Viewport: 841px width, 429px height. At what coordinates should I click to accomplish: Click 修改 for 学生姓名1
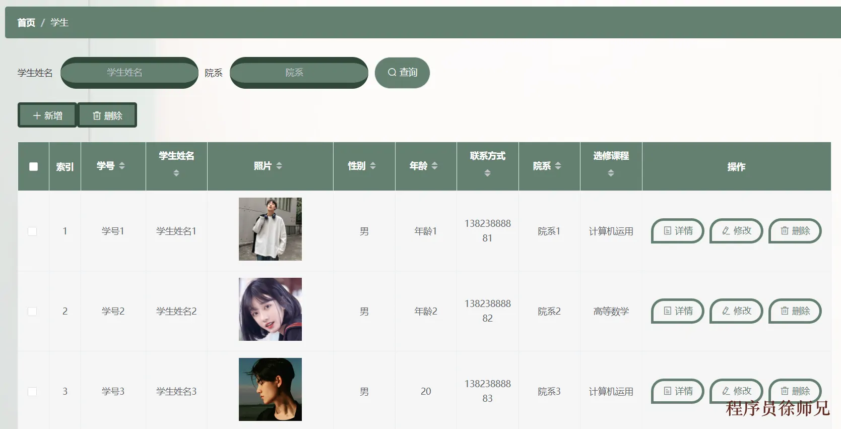click(736, 231)
